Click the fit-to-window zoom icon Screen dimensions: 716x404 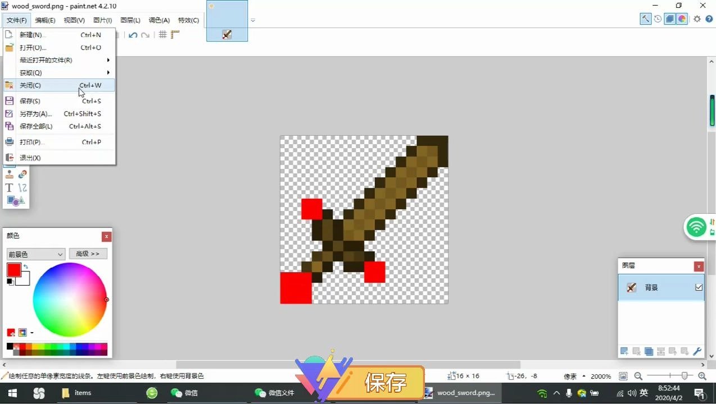point(623,376)
